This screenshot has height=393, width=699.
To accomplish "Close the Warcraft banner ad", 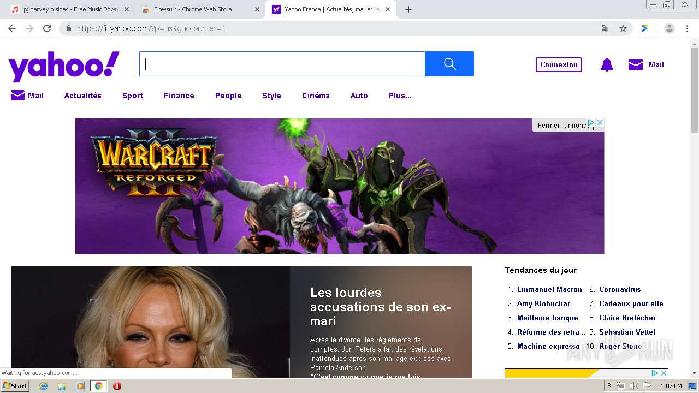I will (x=600, y=123).
